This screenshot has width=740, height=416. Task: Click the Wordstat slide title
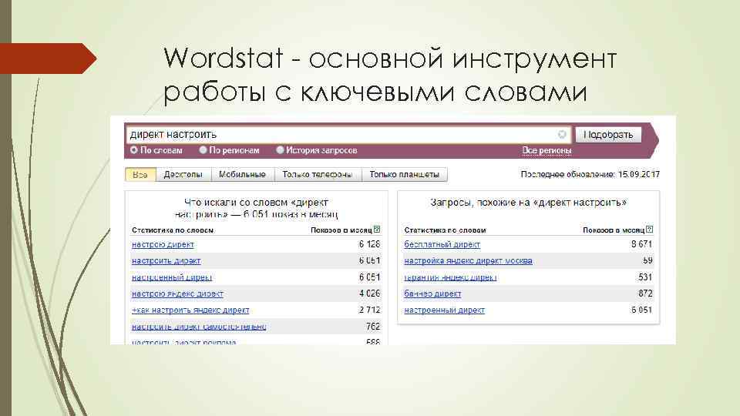[x=390, y=75]
